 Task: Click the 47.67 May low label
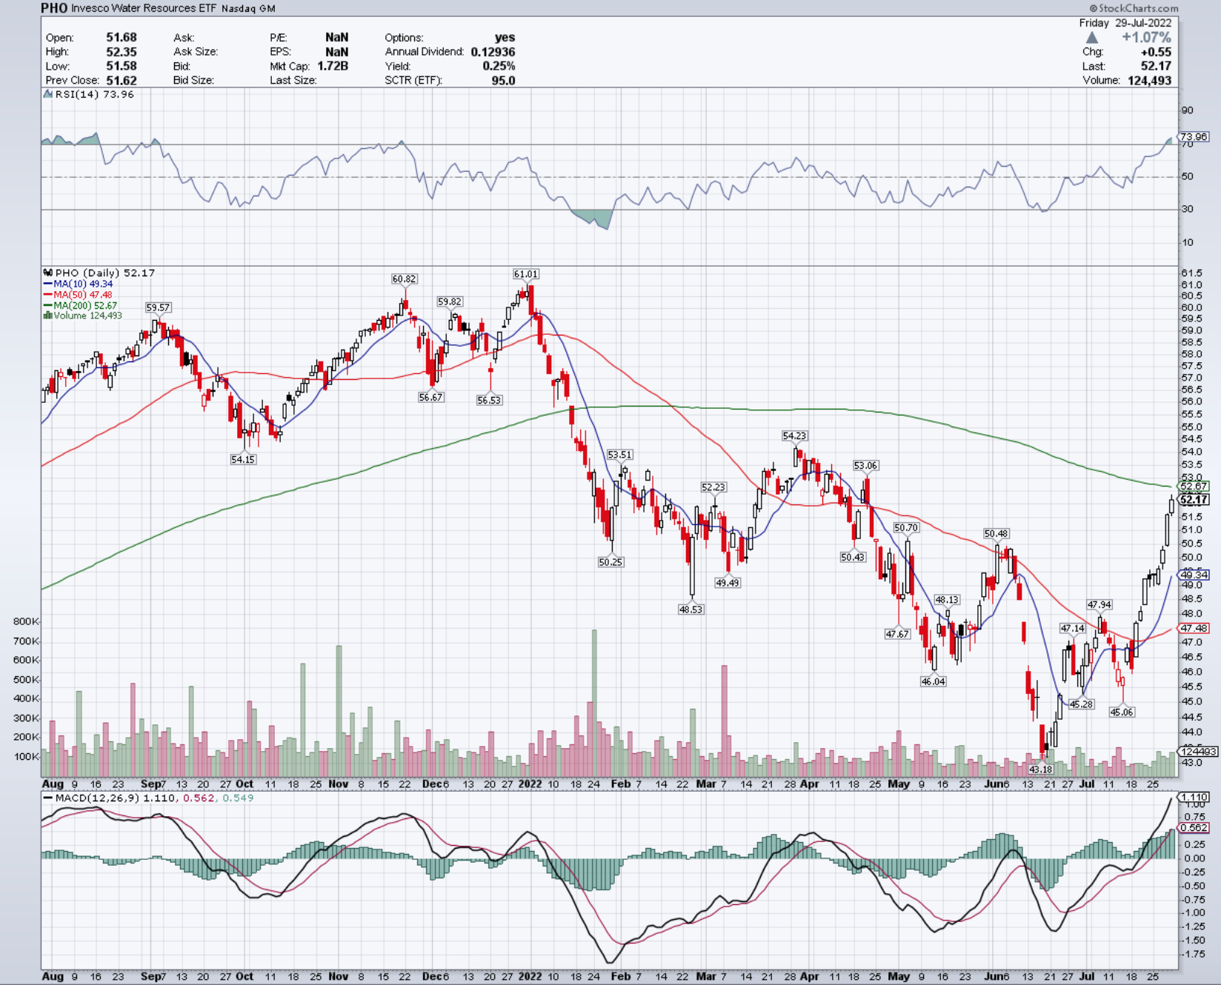coord(897,634)
